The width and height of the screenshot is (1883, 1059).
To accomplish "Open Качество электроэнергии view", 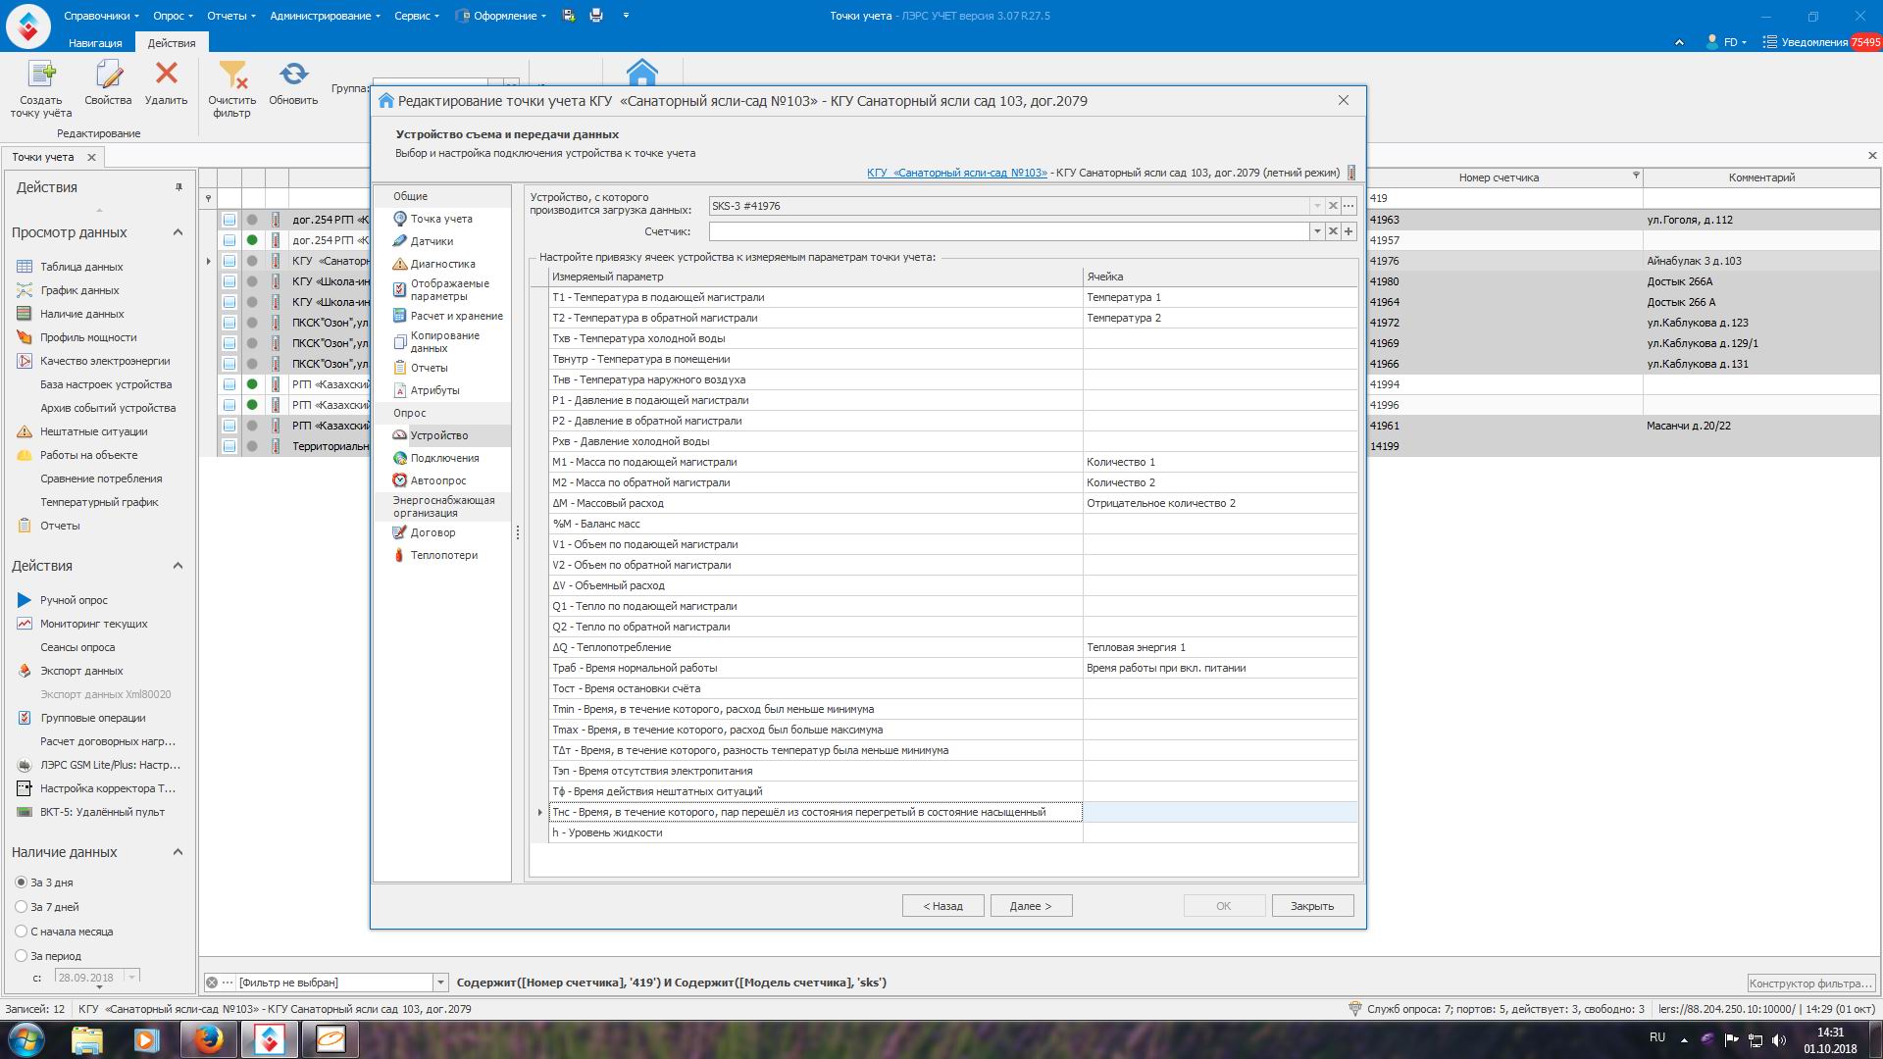I will (x=105, y=361).
